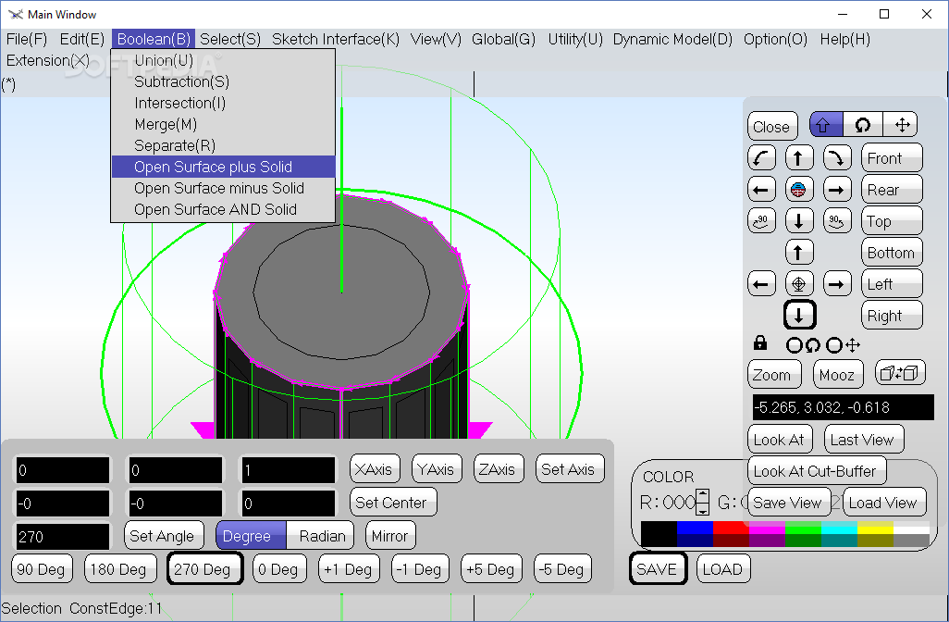Toggle perspective/orthographic cube icon button
949x622 pixels.
point(900,373)
